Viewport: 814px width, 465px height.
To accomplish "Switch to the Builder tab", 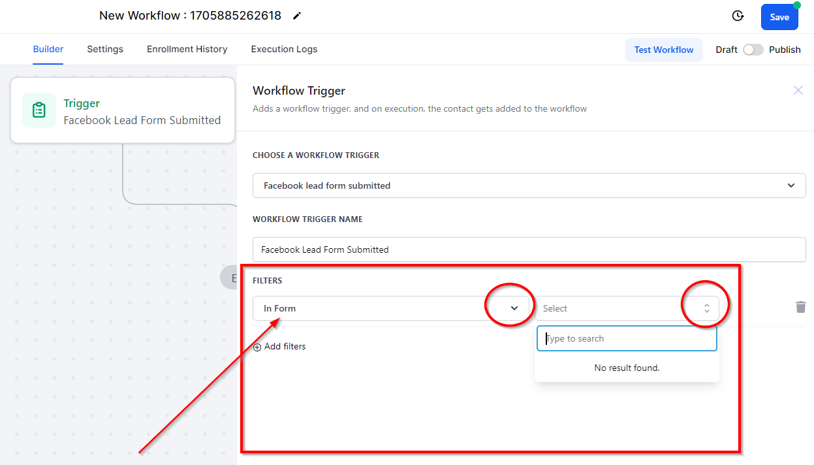I will pyautogui.click(x=48, y=49).
